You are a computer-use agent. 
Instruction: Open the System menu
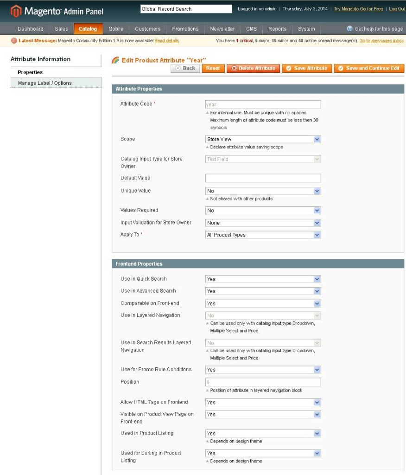306,28
